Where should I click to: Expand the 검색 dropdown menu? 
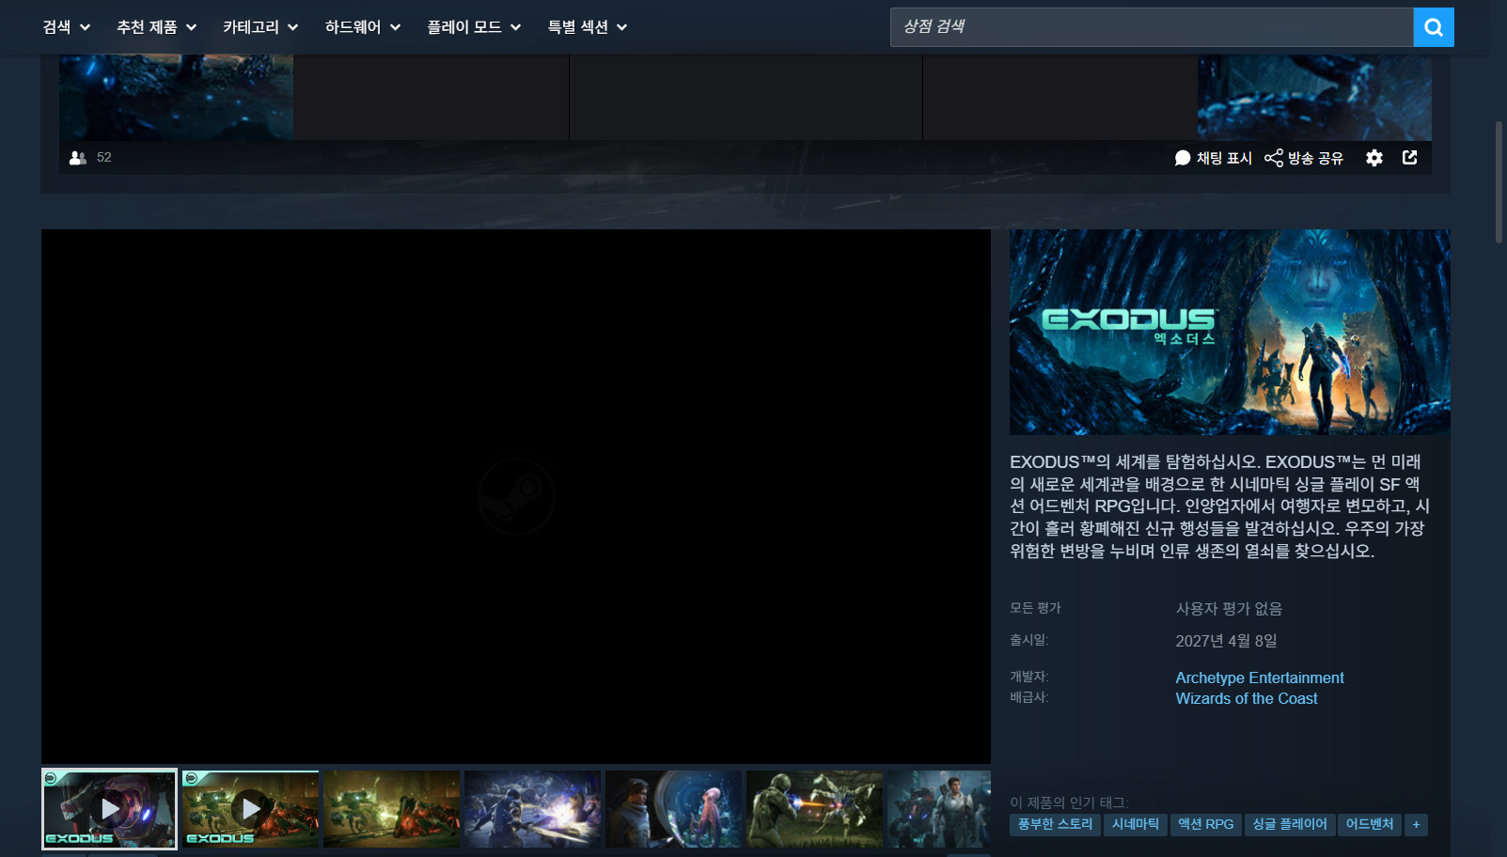click(x=66, y=27)
